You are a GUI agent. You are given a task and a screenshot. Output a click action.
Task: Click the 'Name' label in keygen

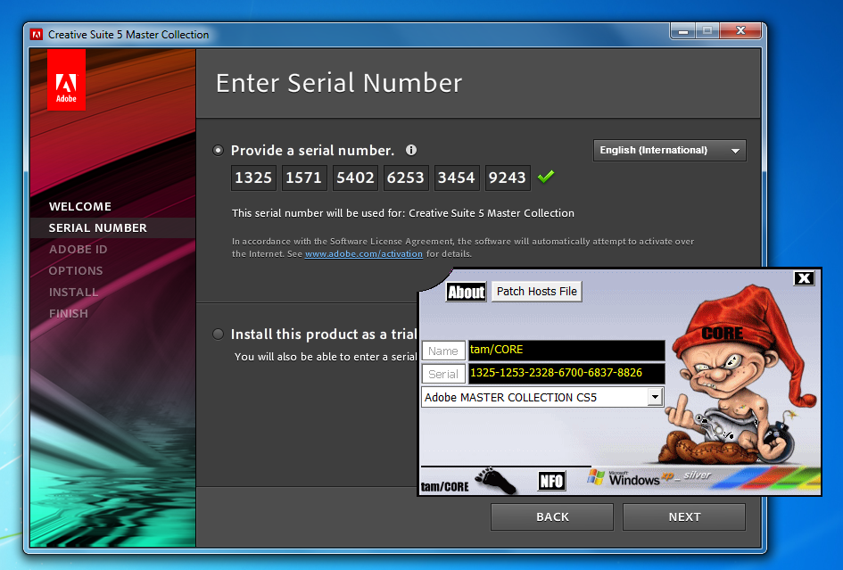point(443,351)
